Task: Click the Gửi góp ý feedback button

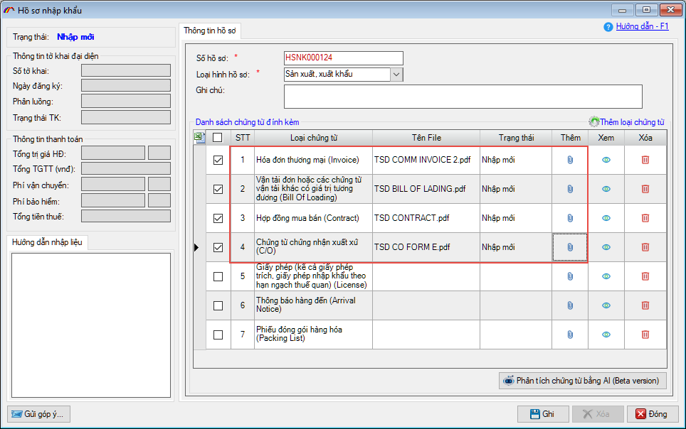Action: [39, 414]
